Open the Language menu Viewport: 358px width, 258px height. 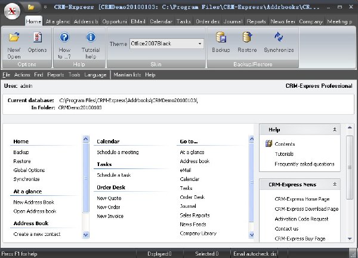(x=95, y=75)
